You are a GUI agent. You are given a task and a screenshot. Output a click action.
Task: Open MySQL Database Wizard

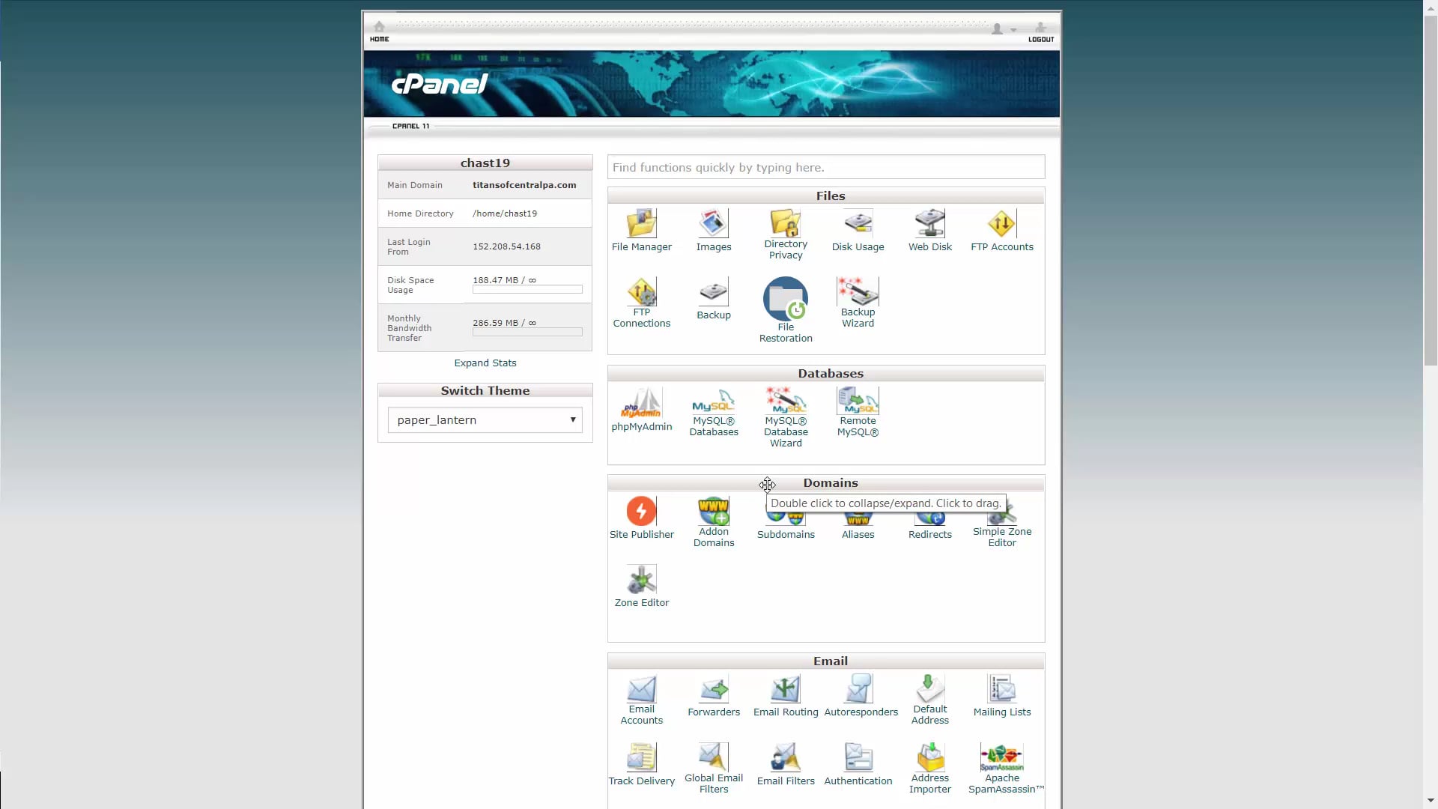pos(786,418)
